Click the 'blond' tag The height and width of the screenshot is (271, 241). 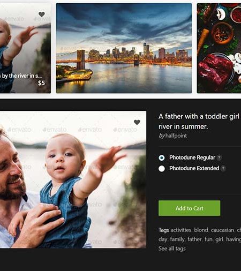201,230
